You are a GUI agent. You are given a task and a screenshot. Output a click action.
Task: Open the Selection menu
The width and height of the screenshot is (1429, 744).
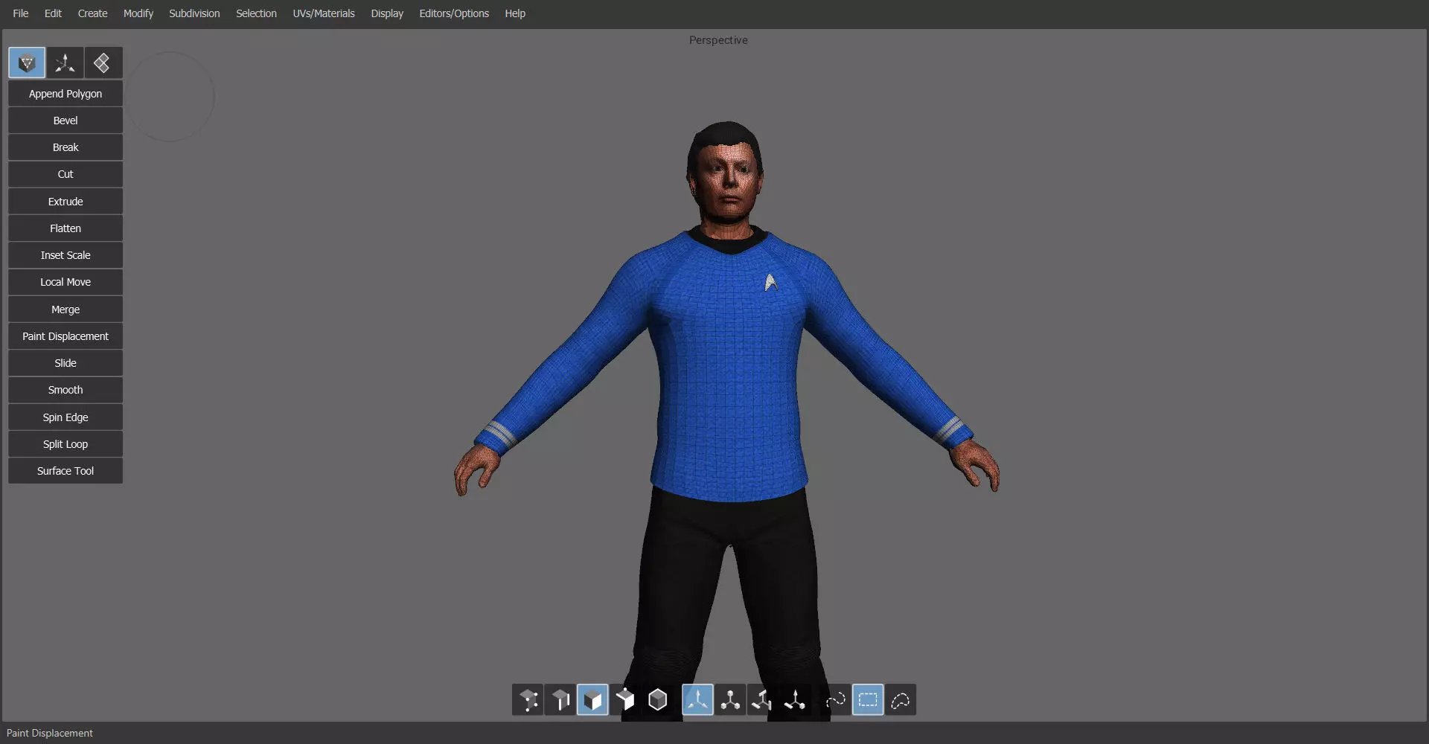[256, 13]
